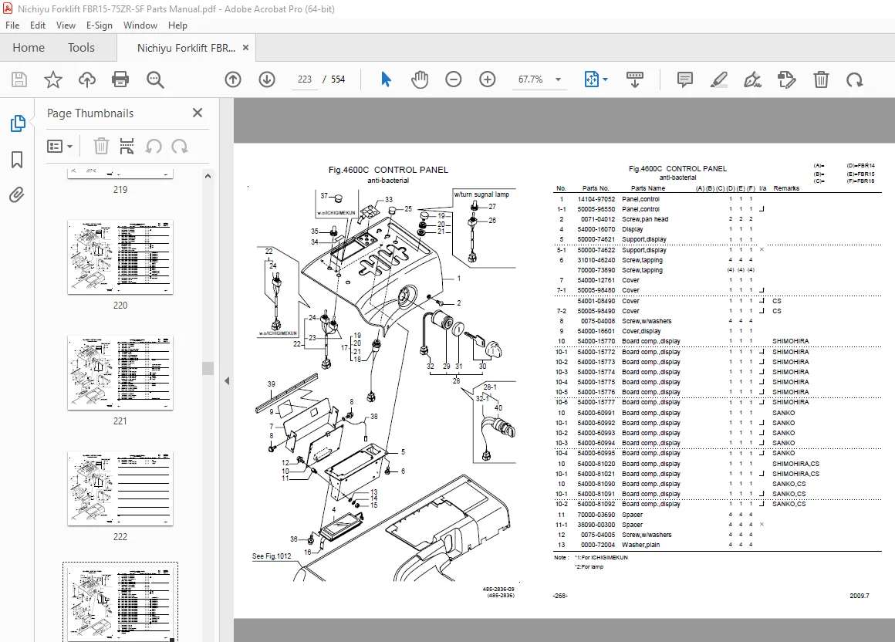Click 'Fig.4600C CONTROL PANEL' diagram title

(x=388, y=170)
